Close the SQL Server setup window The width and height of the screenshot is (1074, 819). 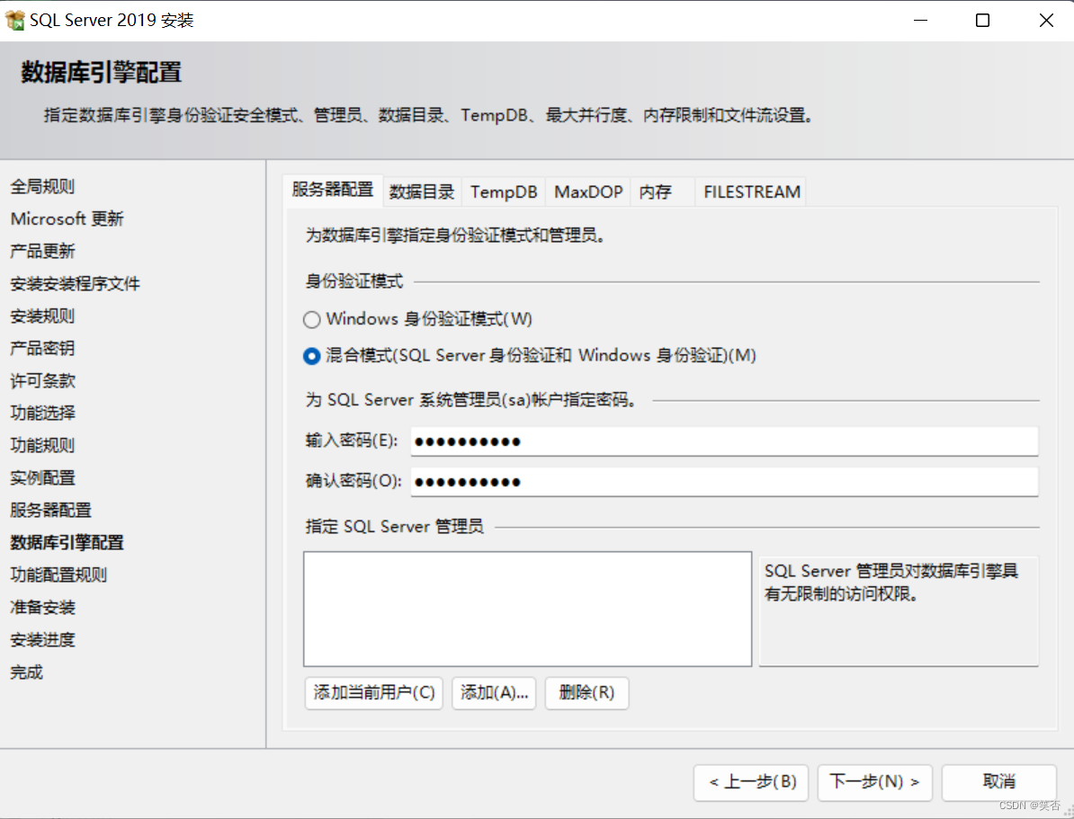point(1046,21)
